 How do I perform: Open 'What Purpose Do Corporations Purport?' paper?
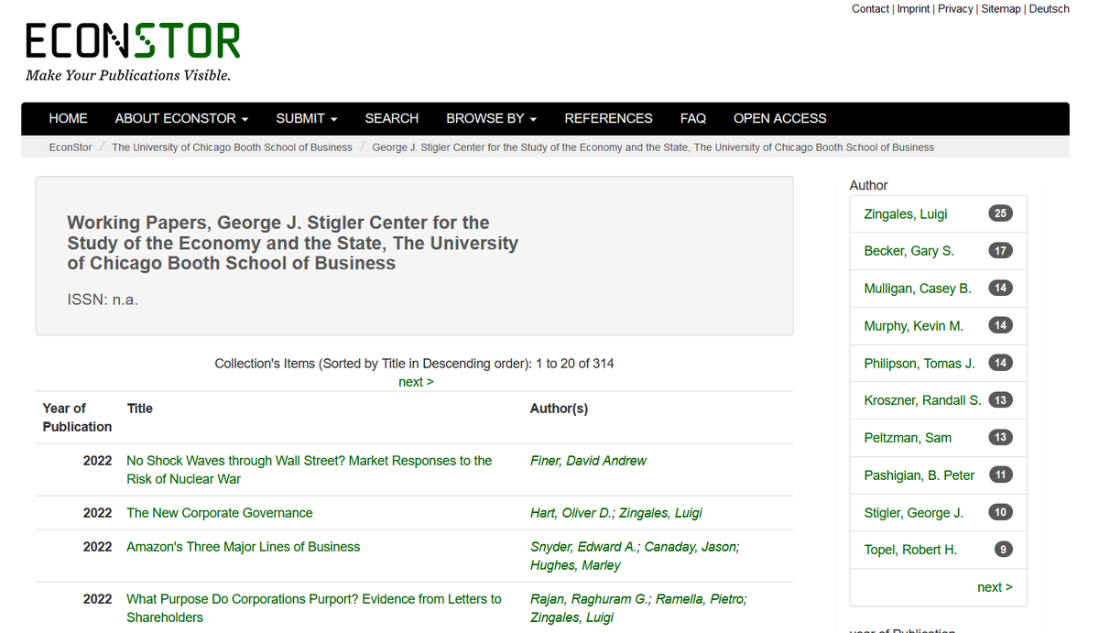[314, 607]
